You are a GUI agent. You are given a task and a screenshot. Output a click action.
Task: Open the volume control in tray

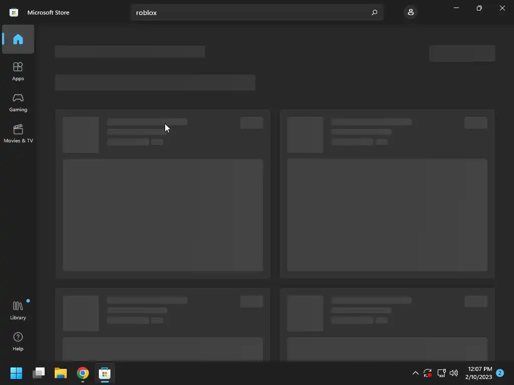tap(454, 373)
